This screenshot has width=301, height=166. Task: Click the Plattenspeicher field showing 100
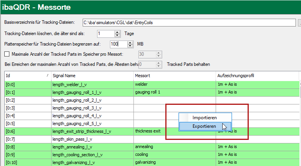[x=119, y=44]
